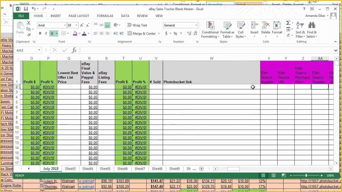Use the Format Painter brush
Image resolution: width=342 pixels, height=192 pixels.
[29, 35]
